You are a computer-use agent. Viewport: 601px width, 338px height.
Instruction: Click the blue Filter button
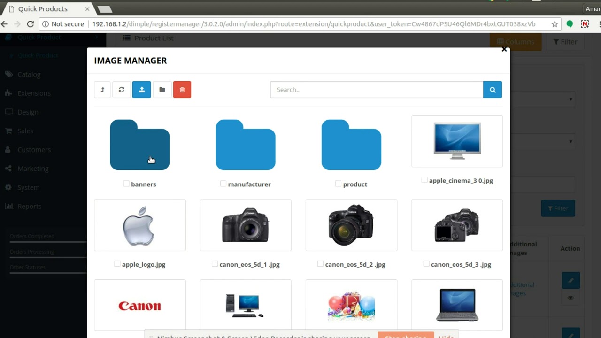pos(558,208)
